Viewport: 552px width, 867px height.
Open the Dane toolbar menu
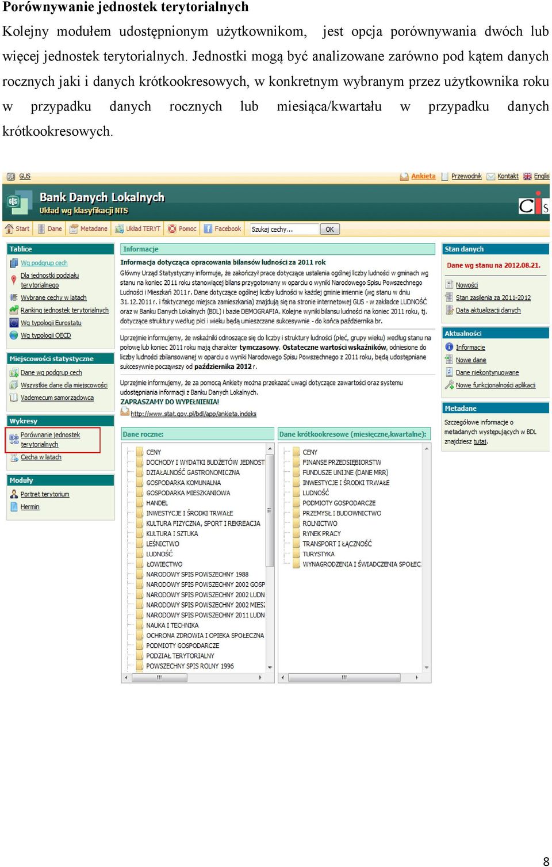pos(50,228)
